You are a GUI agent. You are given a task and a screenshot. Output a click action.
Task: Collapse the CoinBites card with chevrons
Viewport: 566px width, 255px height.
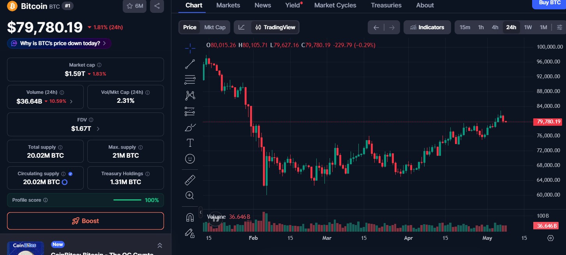(160, 245)
